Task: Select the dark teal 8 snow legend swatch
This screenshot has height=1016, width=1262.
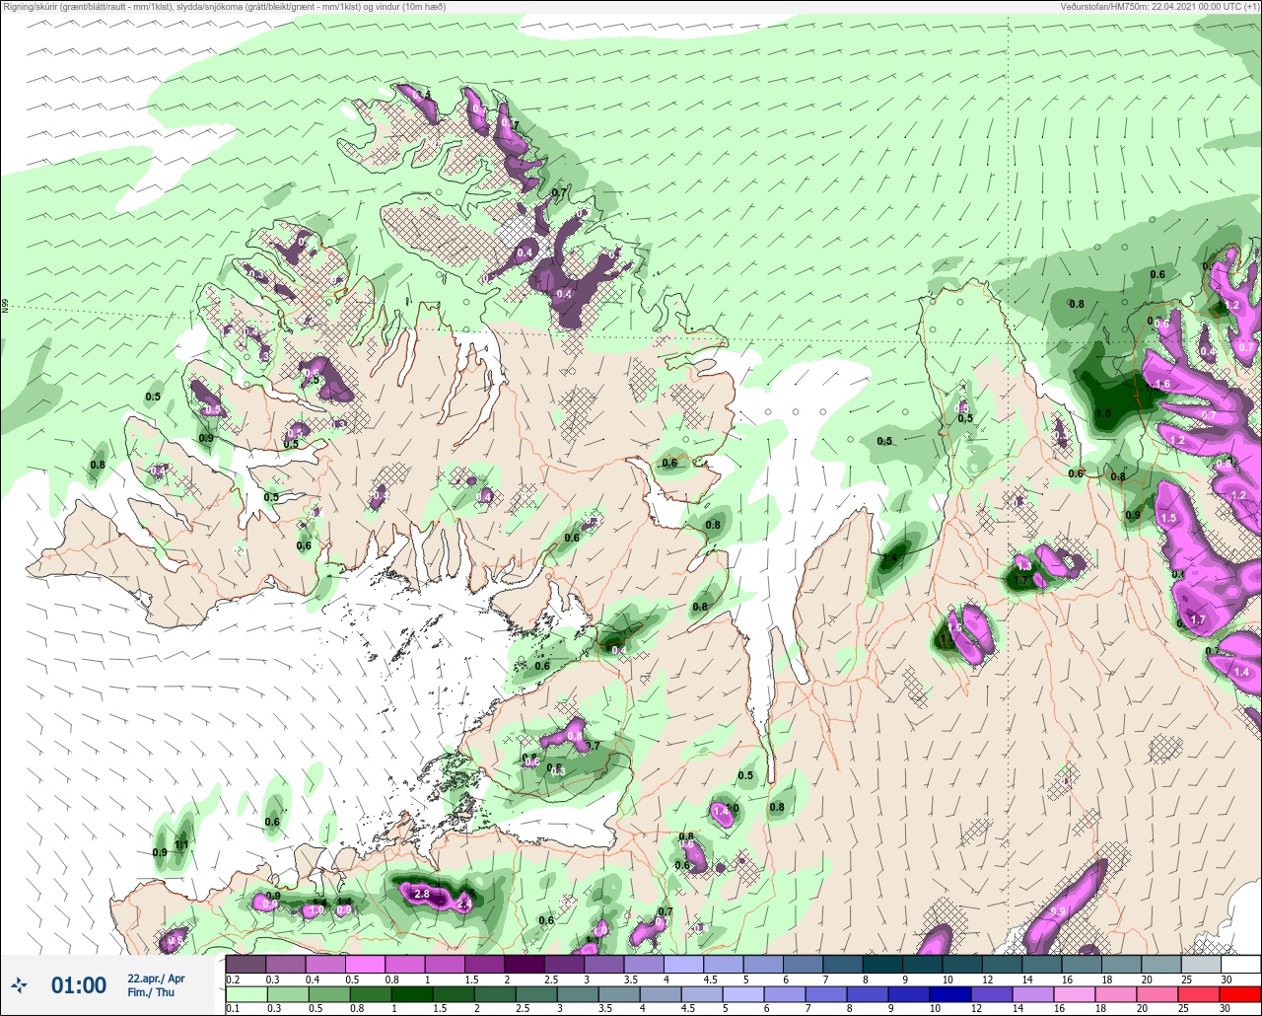Action: click(882, 964)
